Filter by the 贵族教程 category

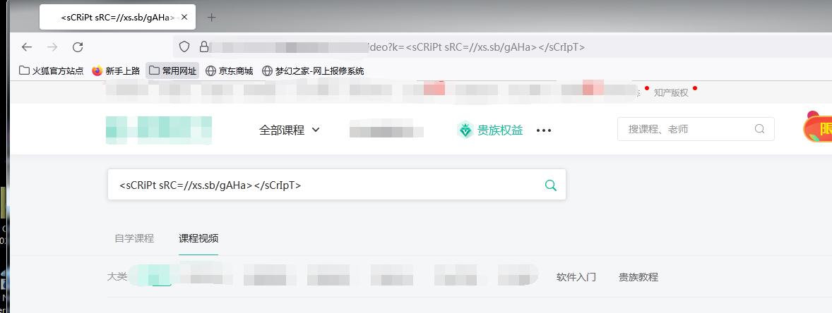(638, 277)
